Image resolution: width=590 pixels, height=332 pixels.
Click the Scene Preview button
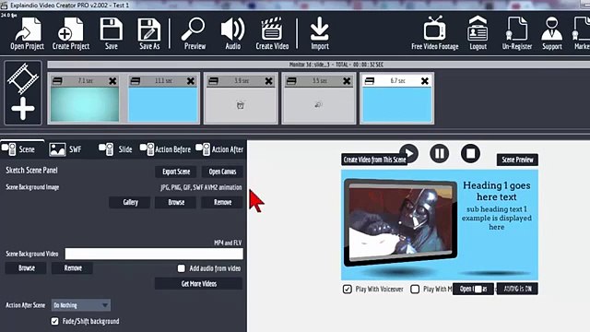pos(517,160)
